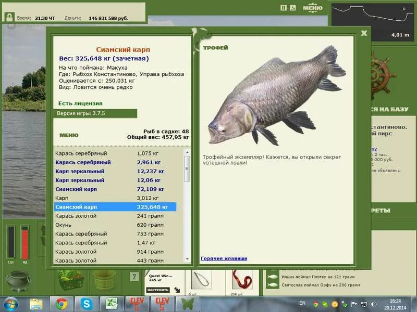Switch to first KLEV taskbar window
Screen dimensions: 417x312
137,304
